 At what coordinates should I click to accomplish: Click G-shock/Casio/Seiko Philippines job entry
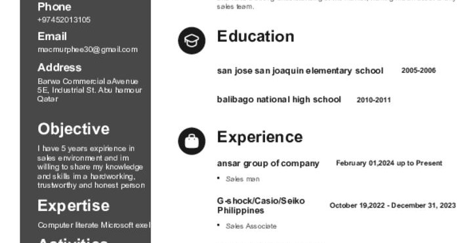click(x=261, y=206)
